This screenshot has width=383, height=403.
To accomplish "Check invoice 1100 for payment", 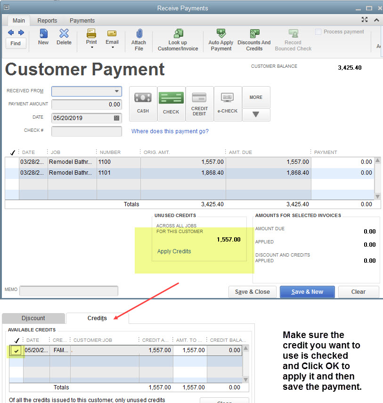I will pyautogui.click(x=12, y=161).
